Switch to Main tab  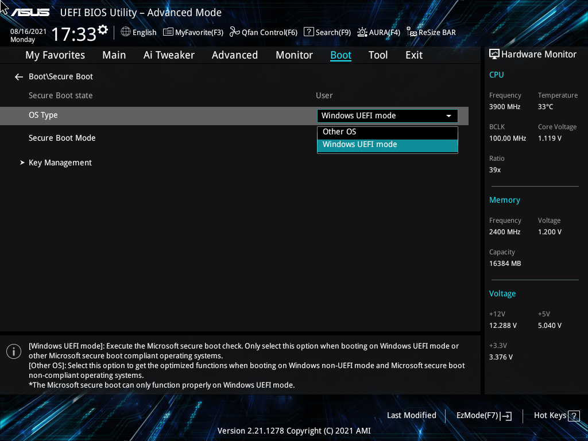click(x=114, y=55)
